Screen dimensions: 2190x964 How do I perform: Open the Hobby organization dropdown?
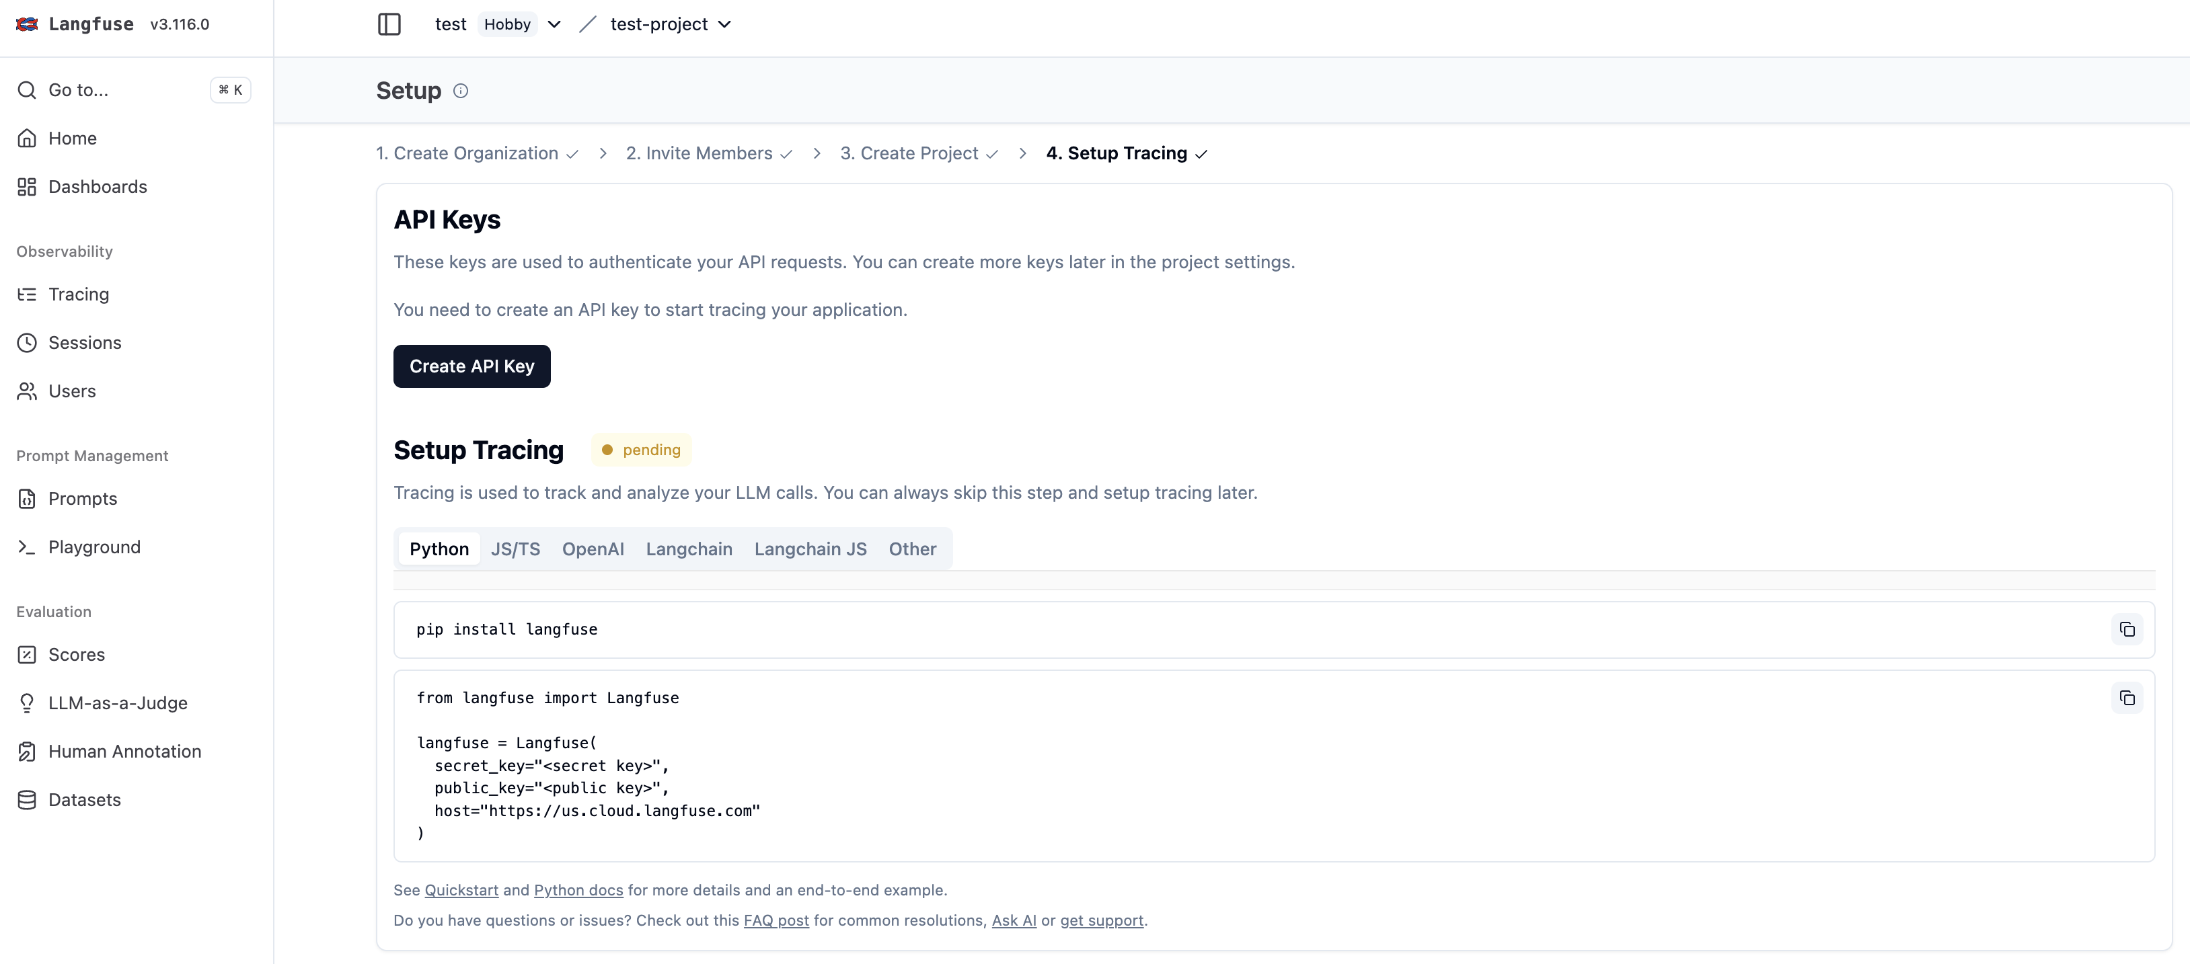pos(554,25)
